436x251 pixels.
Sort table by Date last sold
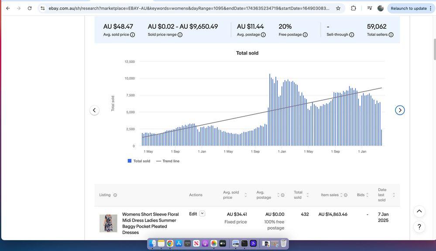pos(394,195)
